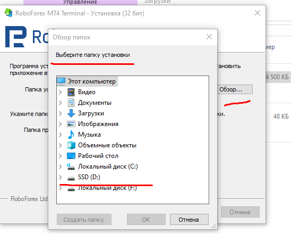Viewport: 292px width, 234px height.
Task: Click the Local Disk (C:) drive icon
Action: click(x=71, y=166)
